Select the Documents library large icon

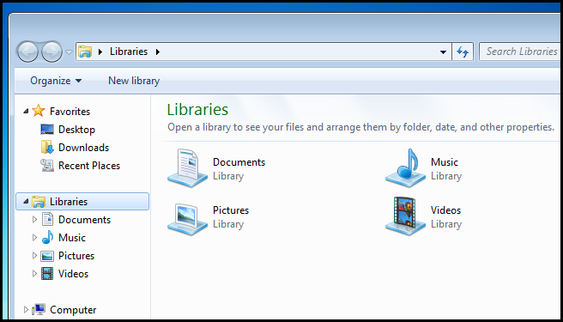coord(187,168)
